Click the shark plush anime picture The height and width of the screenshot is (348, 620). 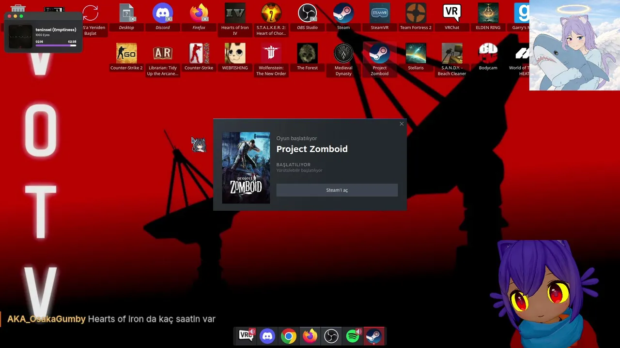pos(574,45)
